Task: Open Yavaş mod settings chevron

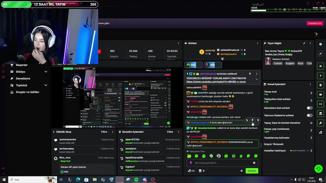Action: [311, 93]
